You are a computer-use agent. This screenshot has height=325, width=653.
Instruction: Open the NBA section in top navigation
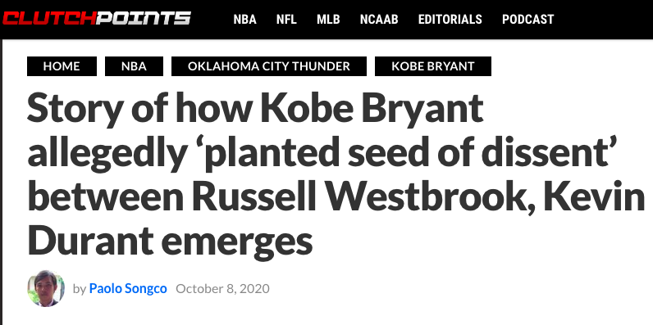pos(244,20)
